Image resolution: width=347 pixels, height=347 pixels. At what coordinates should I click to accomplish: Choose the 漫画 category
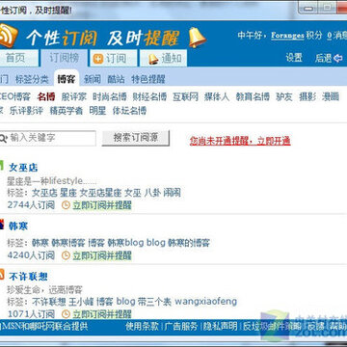[x=331, y=96]
